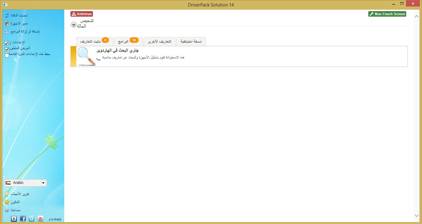Click the red Antivirus warning badge
The width and height of the screenshot is (422, 224).
(82, 14)
